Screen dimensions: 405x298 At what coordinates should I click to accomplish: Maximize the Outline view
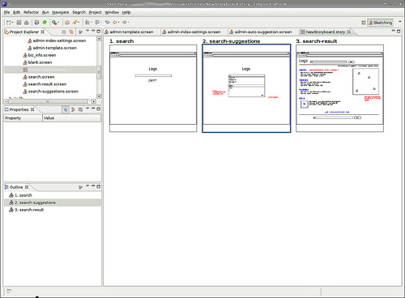[x=99, y=186]
